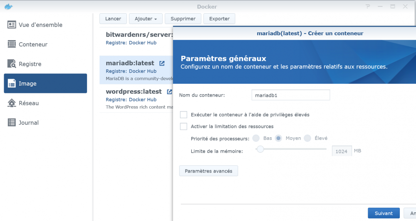Viewport: 416px width, 221px height.
Task: Click the Docker whale logo icon
Action: click(8, 7)
